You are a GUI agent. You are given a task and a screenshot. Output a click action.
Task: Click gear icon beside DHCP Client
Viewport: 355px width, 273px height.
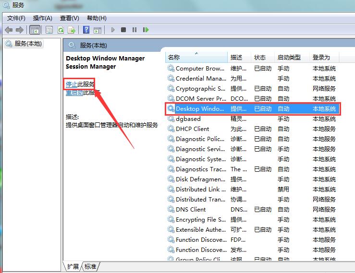tap(171, 129)
